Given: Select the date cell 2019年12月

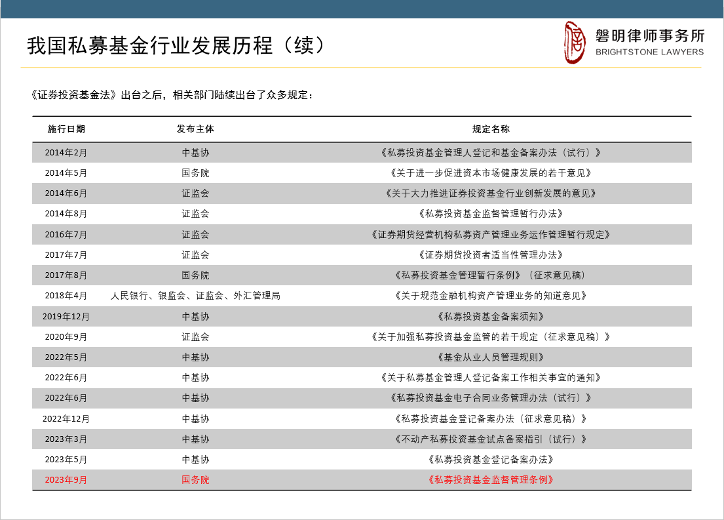Looking at the screenshot, I should (66, 317).
